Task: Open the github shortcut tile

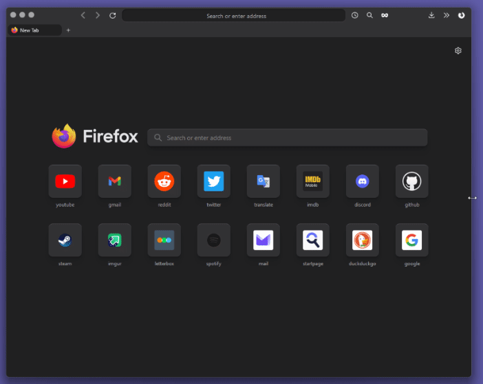Action: tap(412, 181)
